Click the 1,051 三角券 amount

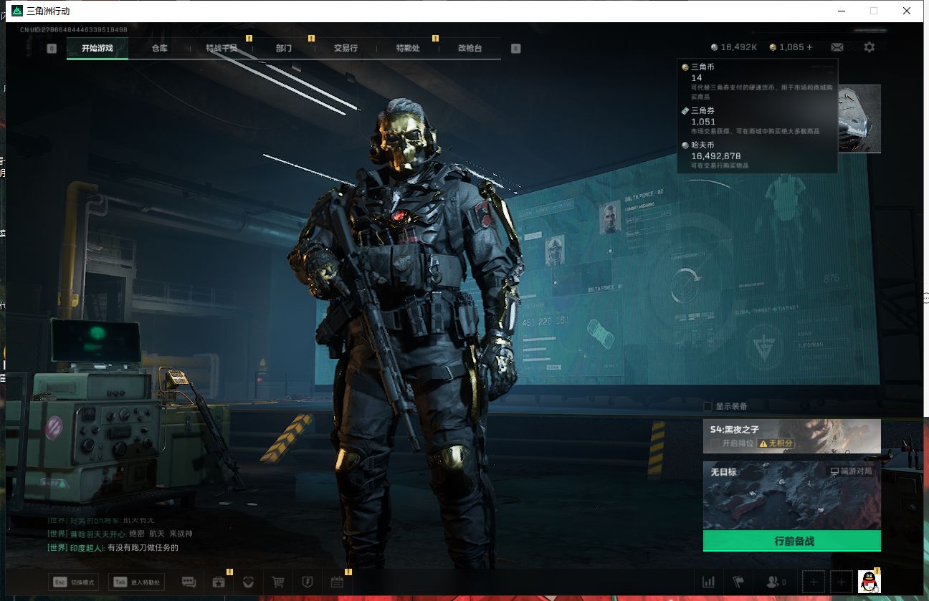pos(703,122)
